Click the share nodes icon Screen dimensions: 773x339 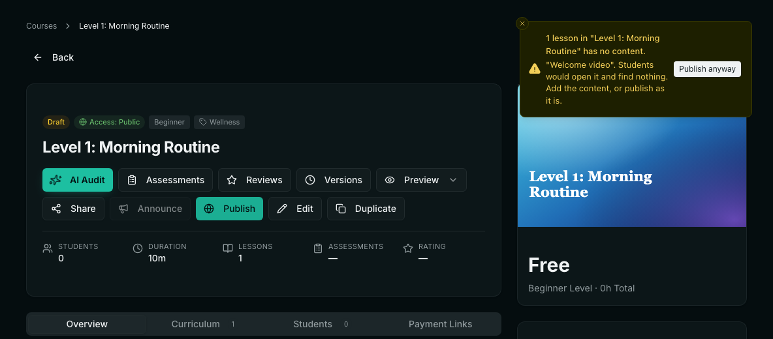click(56, 209)
